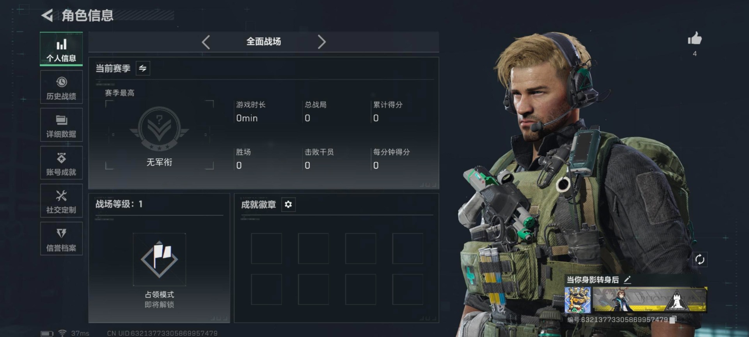Rotate the character model with refresh icon
This screenshot has height=337, width=749.
tap(700, 259)
